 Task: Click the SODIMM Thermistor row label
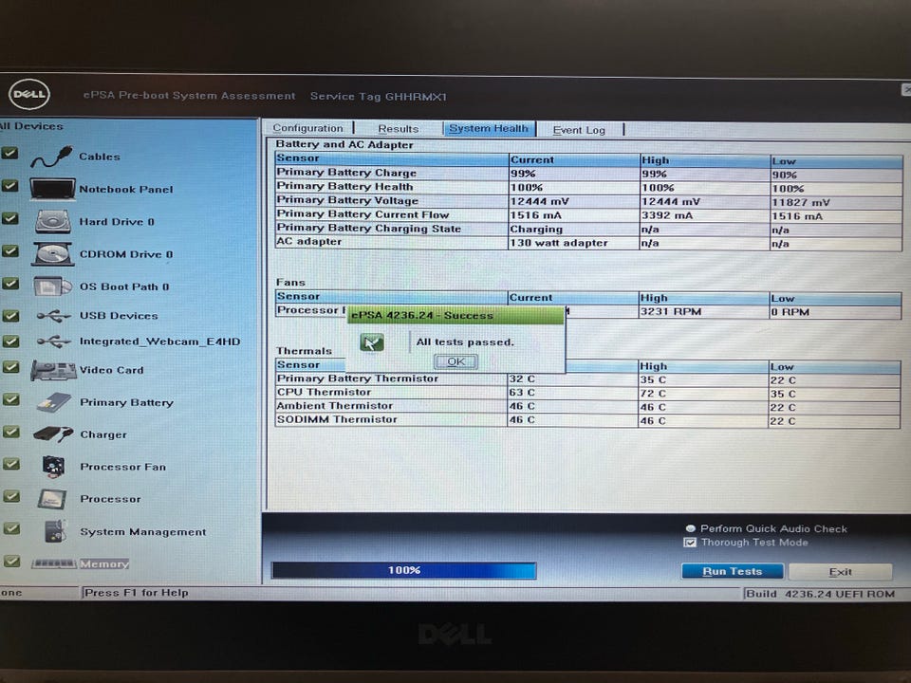coord(337,419)
